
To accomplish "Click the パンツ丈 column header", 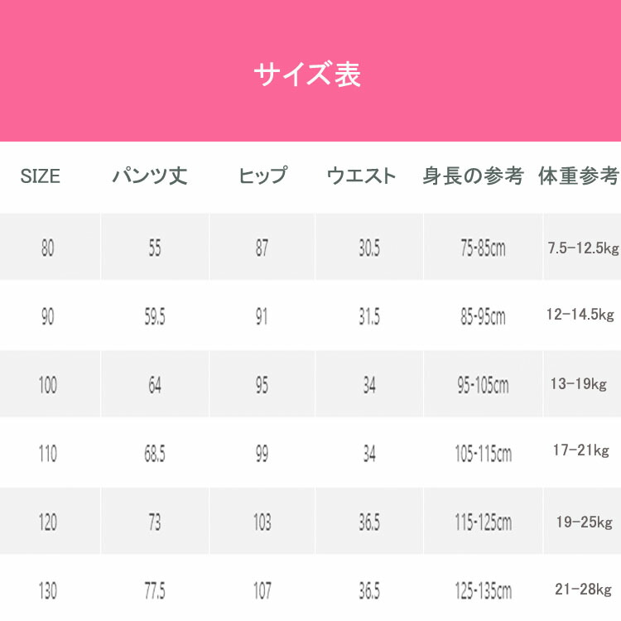I will coord(150,176).
